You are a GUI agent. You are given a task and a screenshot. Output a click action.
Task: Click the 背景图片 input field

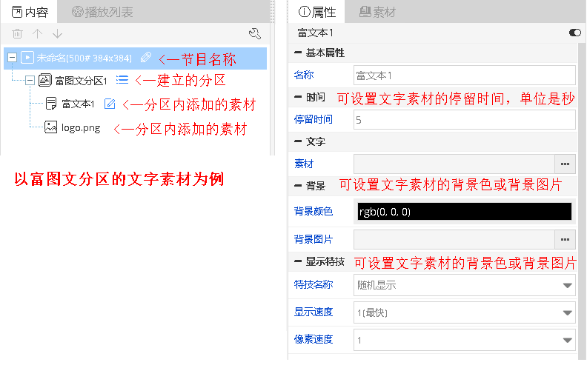tap(454, 239)
